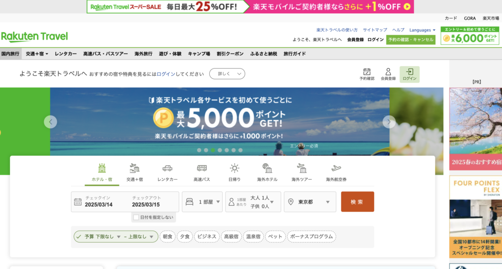Open the サイトマップ link
This screenshot has width=502, height=269.
[x=375, y=30]
